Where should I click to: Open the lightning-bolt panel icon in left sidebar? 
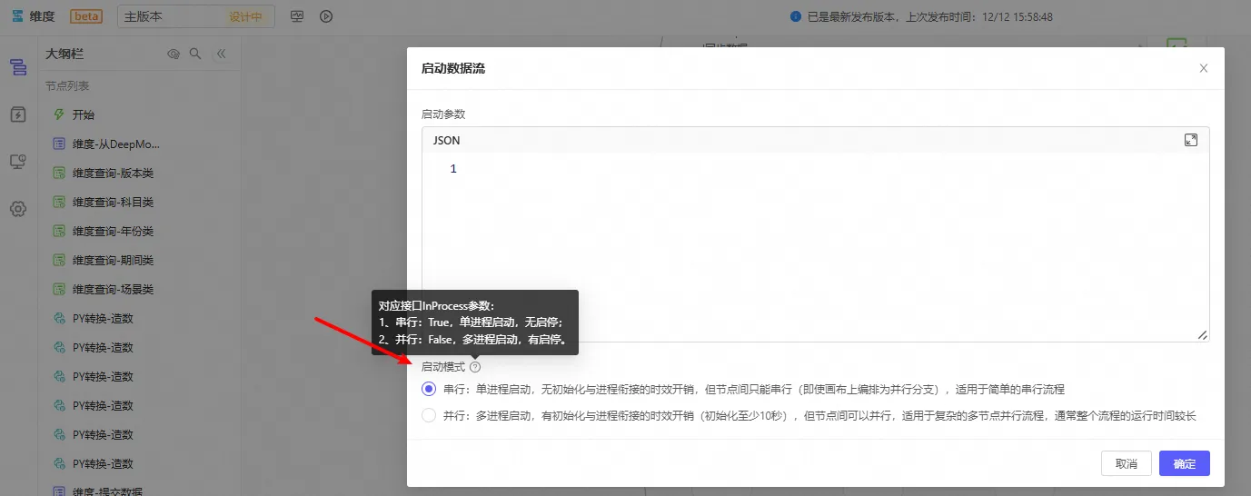click(18, 114)
